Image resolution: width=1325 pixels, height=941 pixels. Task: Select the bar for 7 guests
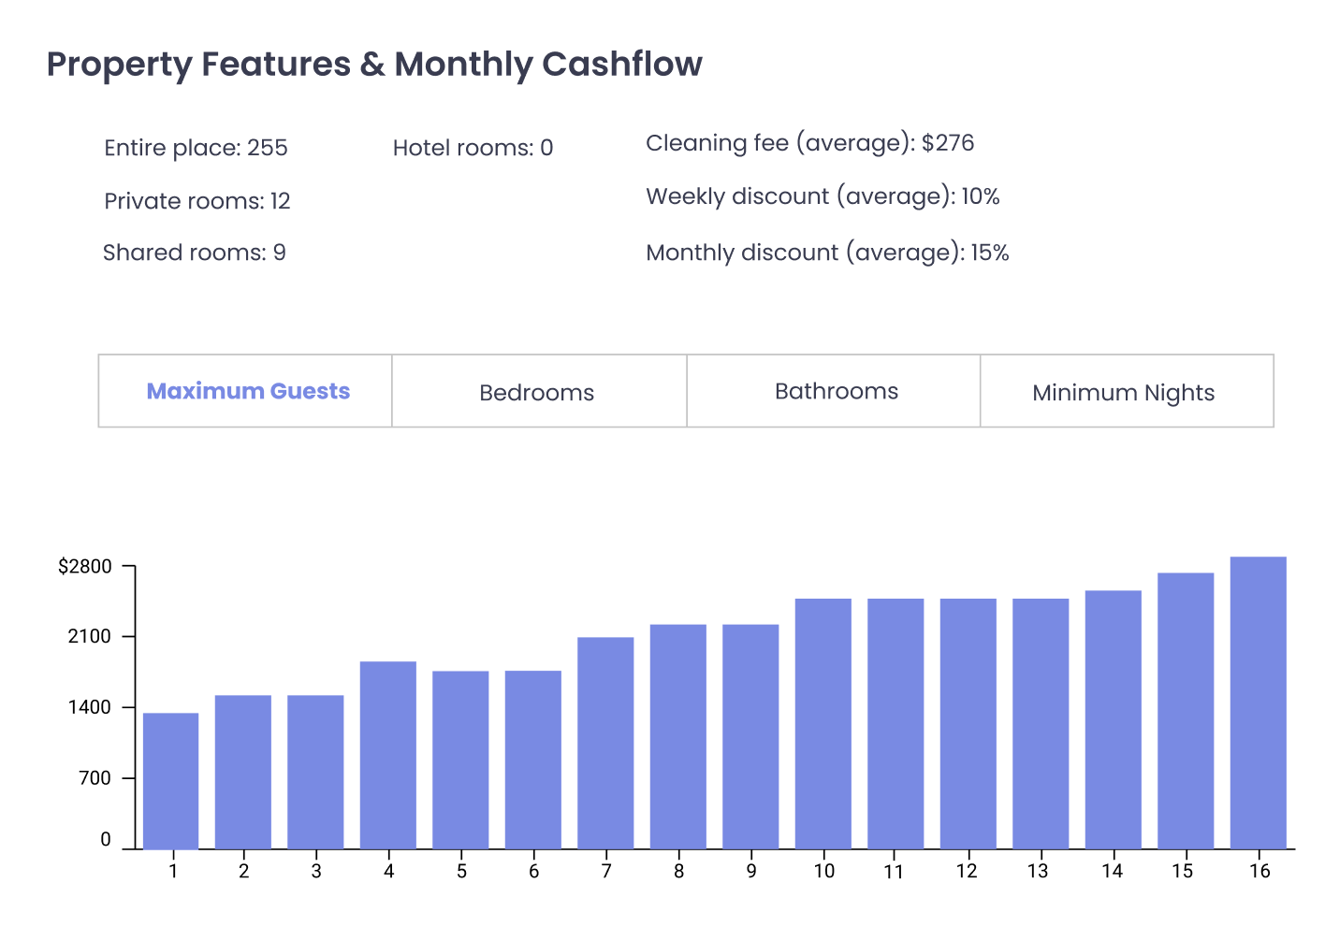pos(605,743)
